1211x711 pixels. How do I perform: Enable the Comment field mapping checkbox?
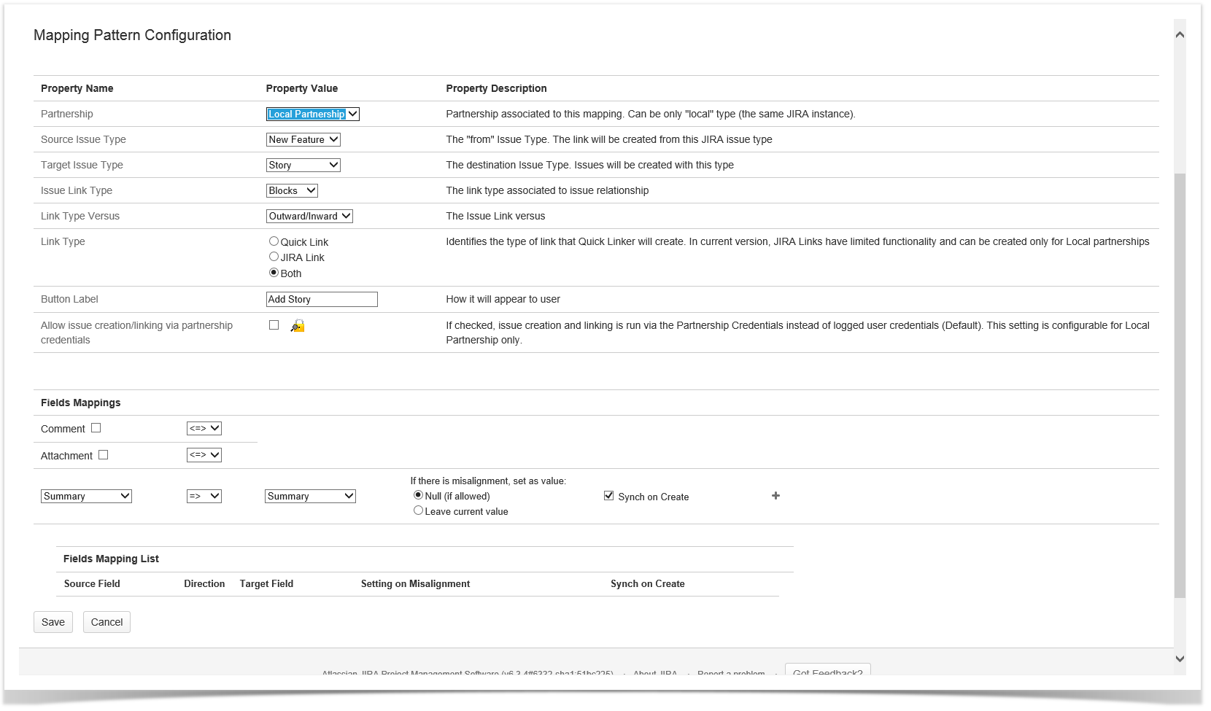click(96, 428)
